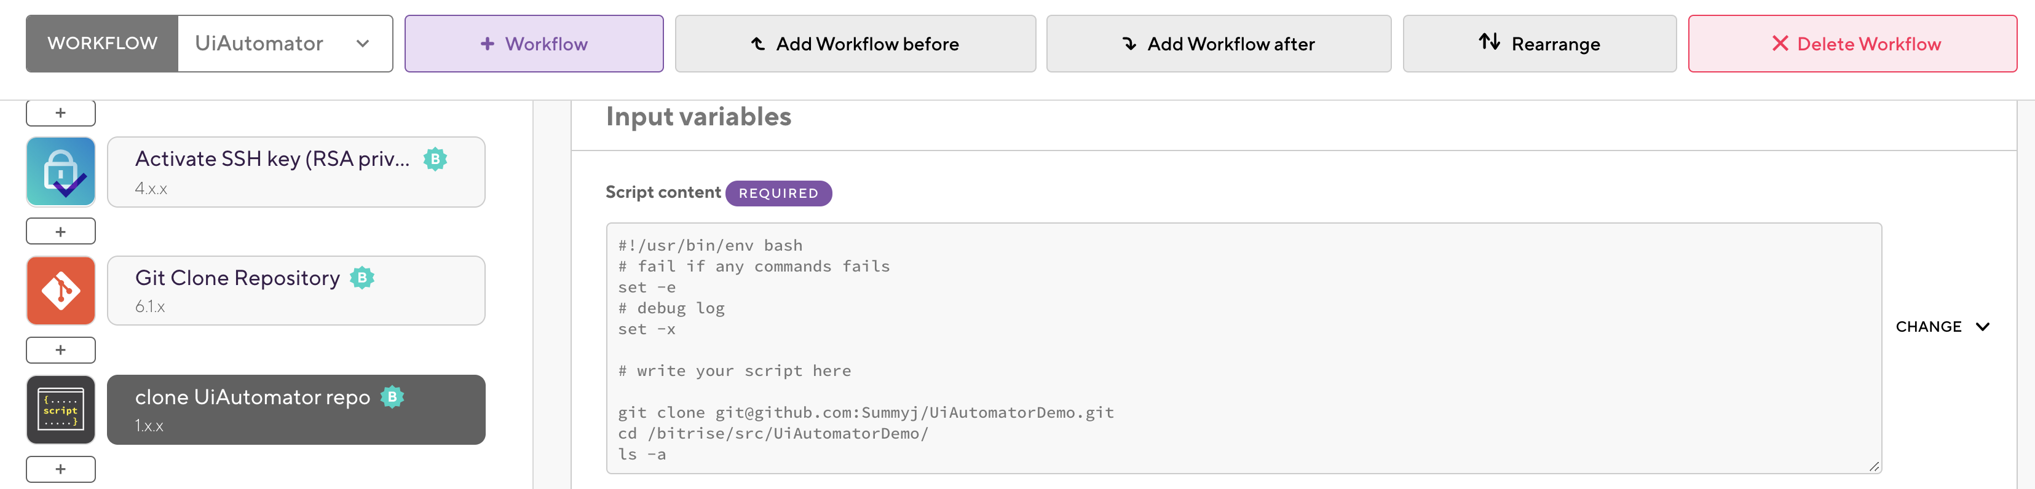The image size is (2035, 489).
Task: Select the clone UiAutomator repo step
Action: click(x=296, y=410)
